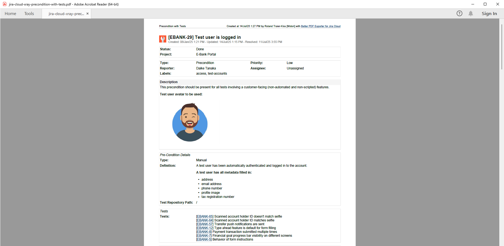Close the Acrobat Reader window
This screenshot has width=504, height=246.
tap(498, 4)
